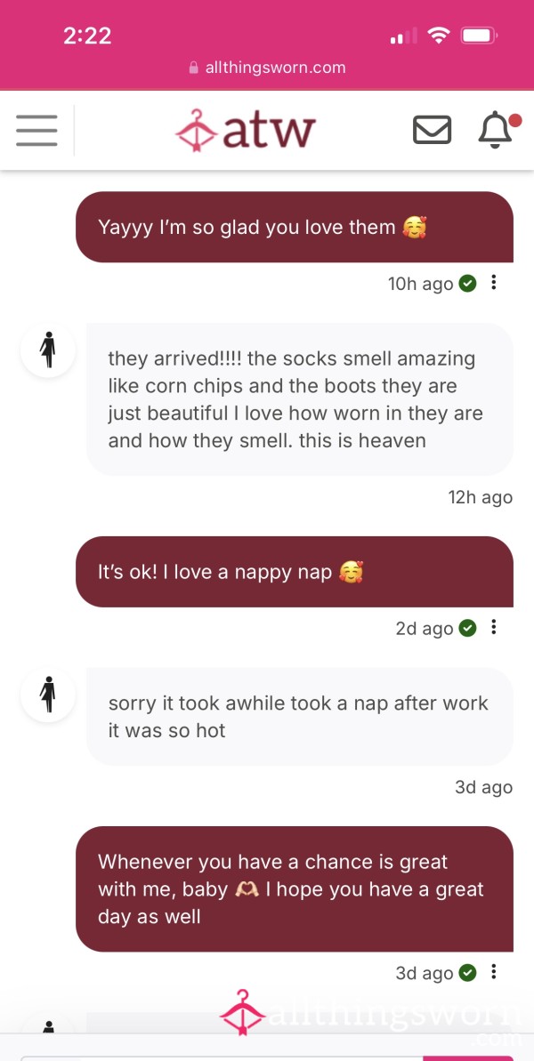This screenshot has height=1061, width=534.
Task: Open the options dots for the 'Yayyy I'm so glad' message
Action: pyautogui.click(x=493, y=282)
